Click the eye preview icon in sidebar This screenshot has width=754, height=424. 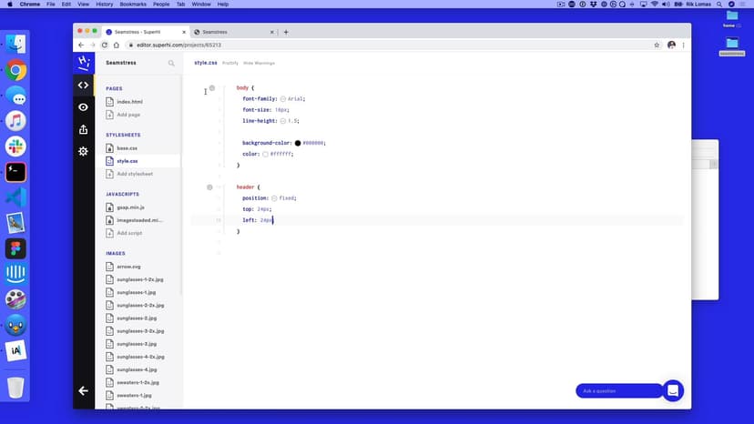tap(83, 107)
